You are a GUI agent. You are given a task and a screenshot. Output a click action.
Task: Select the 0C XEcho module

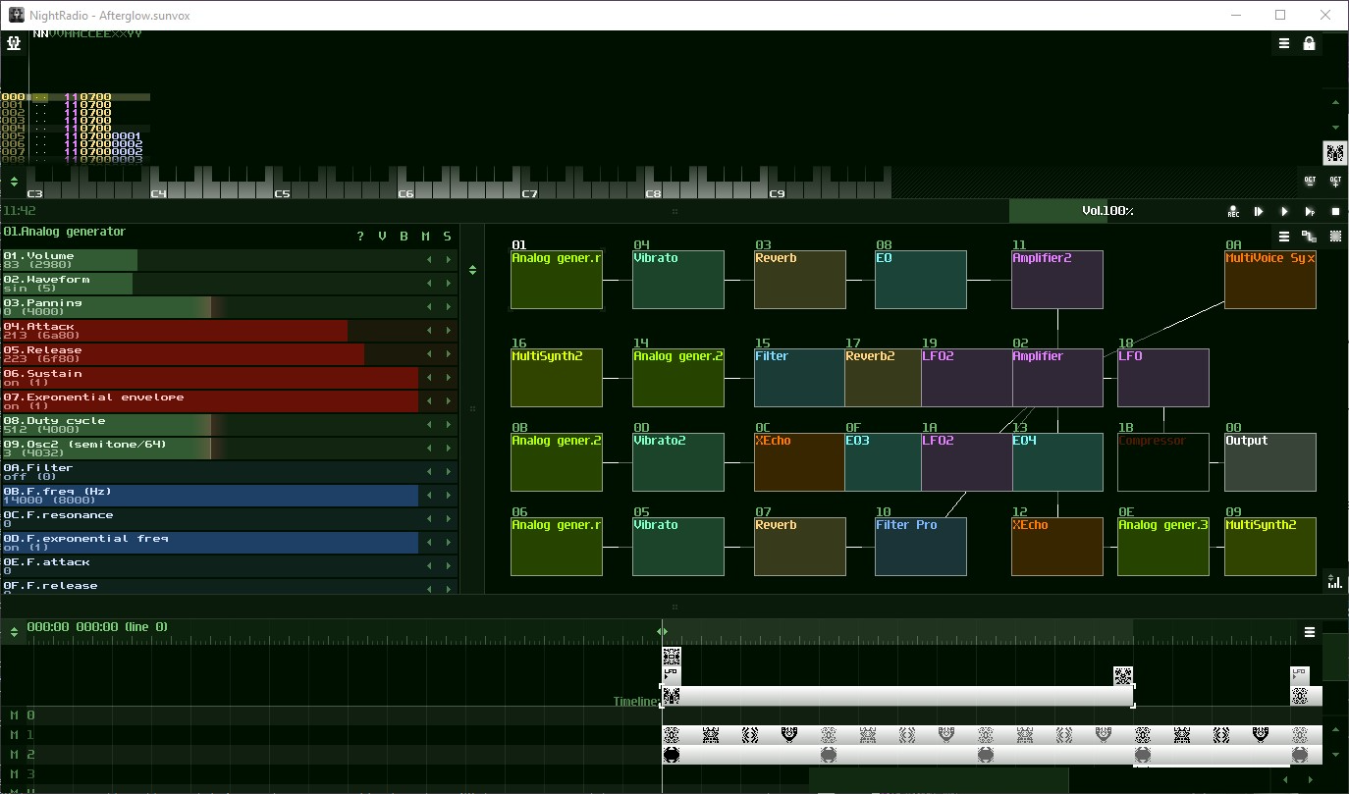799,462
